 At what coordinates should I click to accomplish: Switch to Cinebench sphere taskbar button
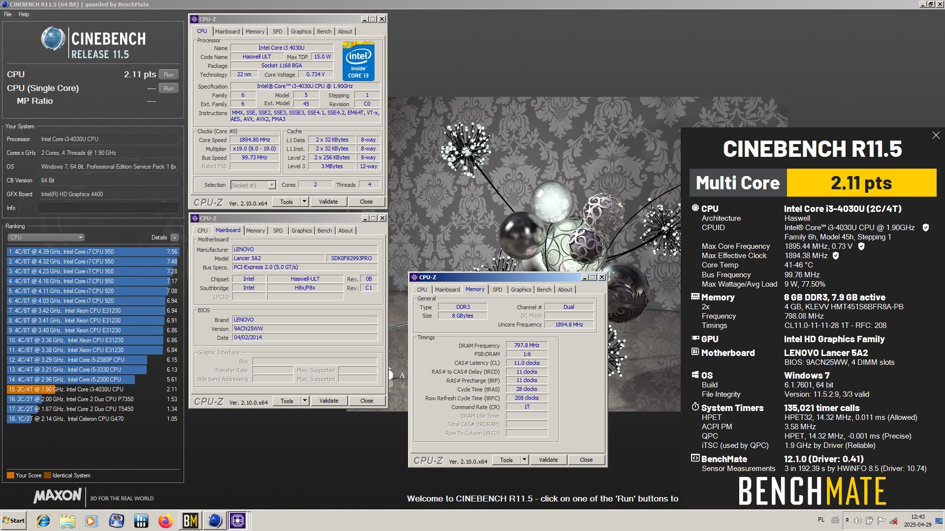click(215, 520)
